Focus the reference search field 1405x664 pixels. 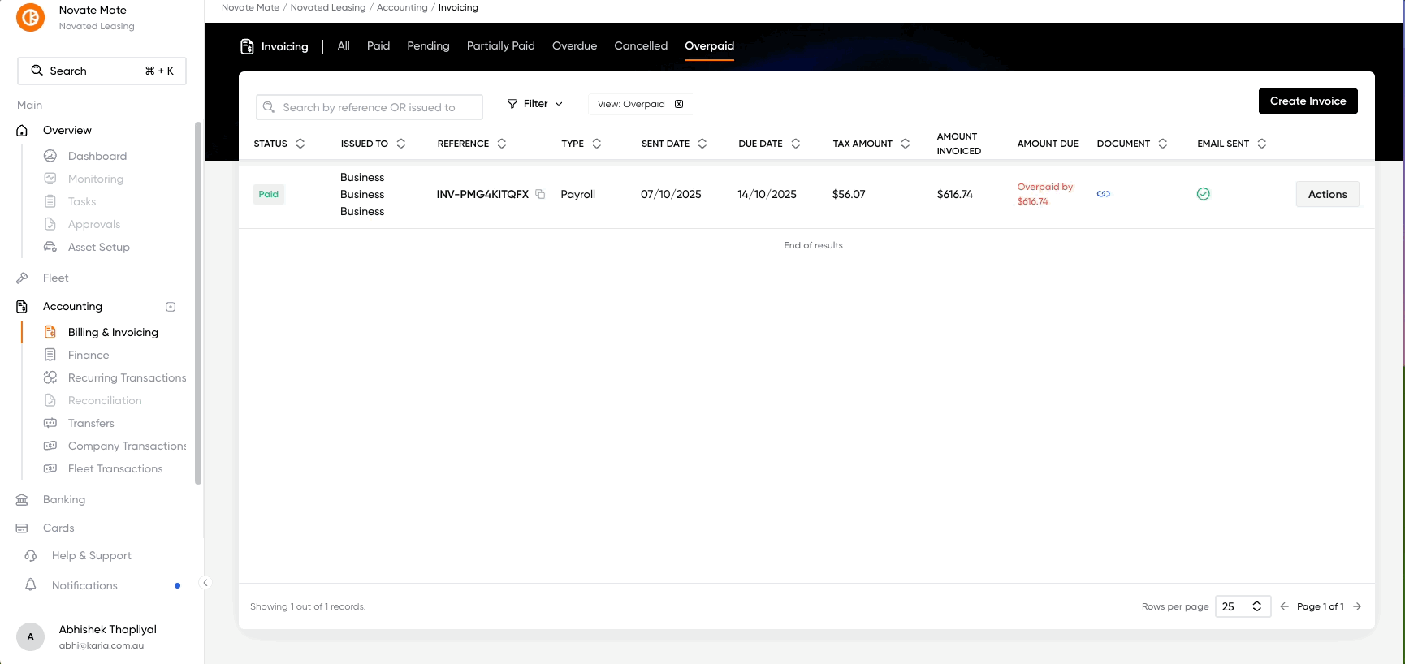coord(370,107)
